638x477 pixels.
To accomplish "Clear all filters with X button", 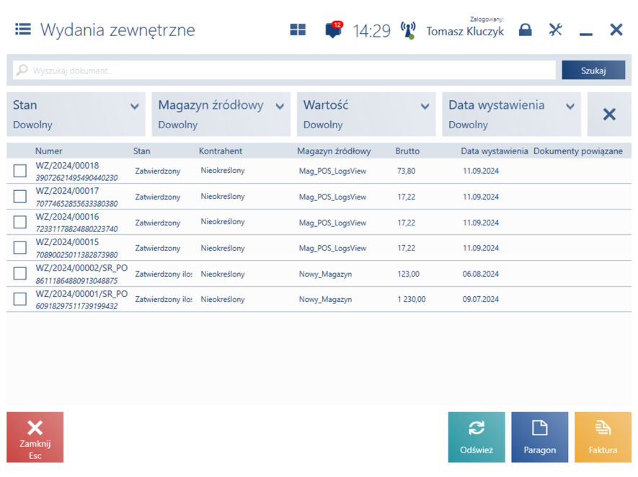I will coord(609,114).
